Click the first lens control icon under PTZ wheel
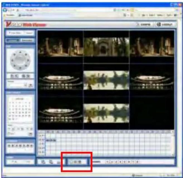Viewport: 183px width, 178px height. click(12, 76)
